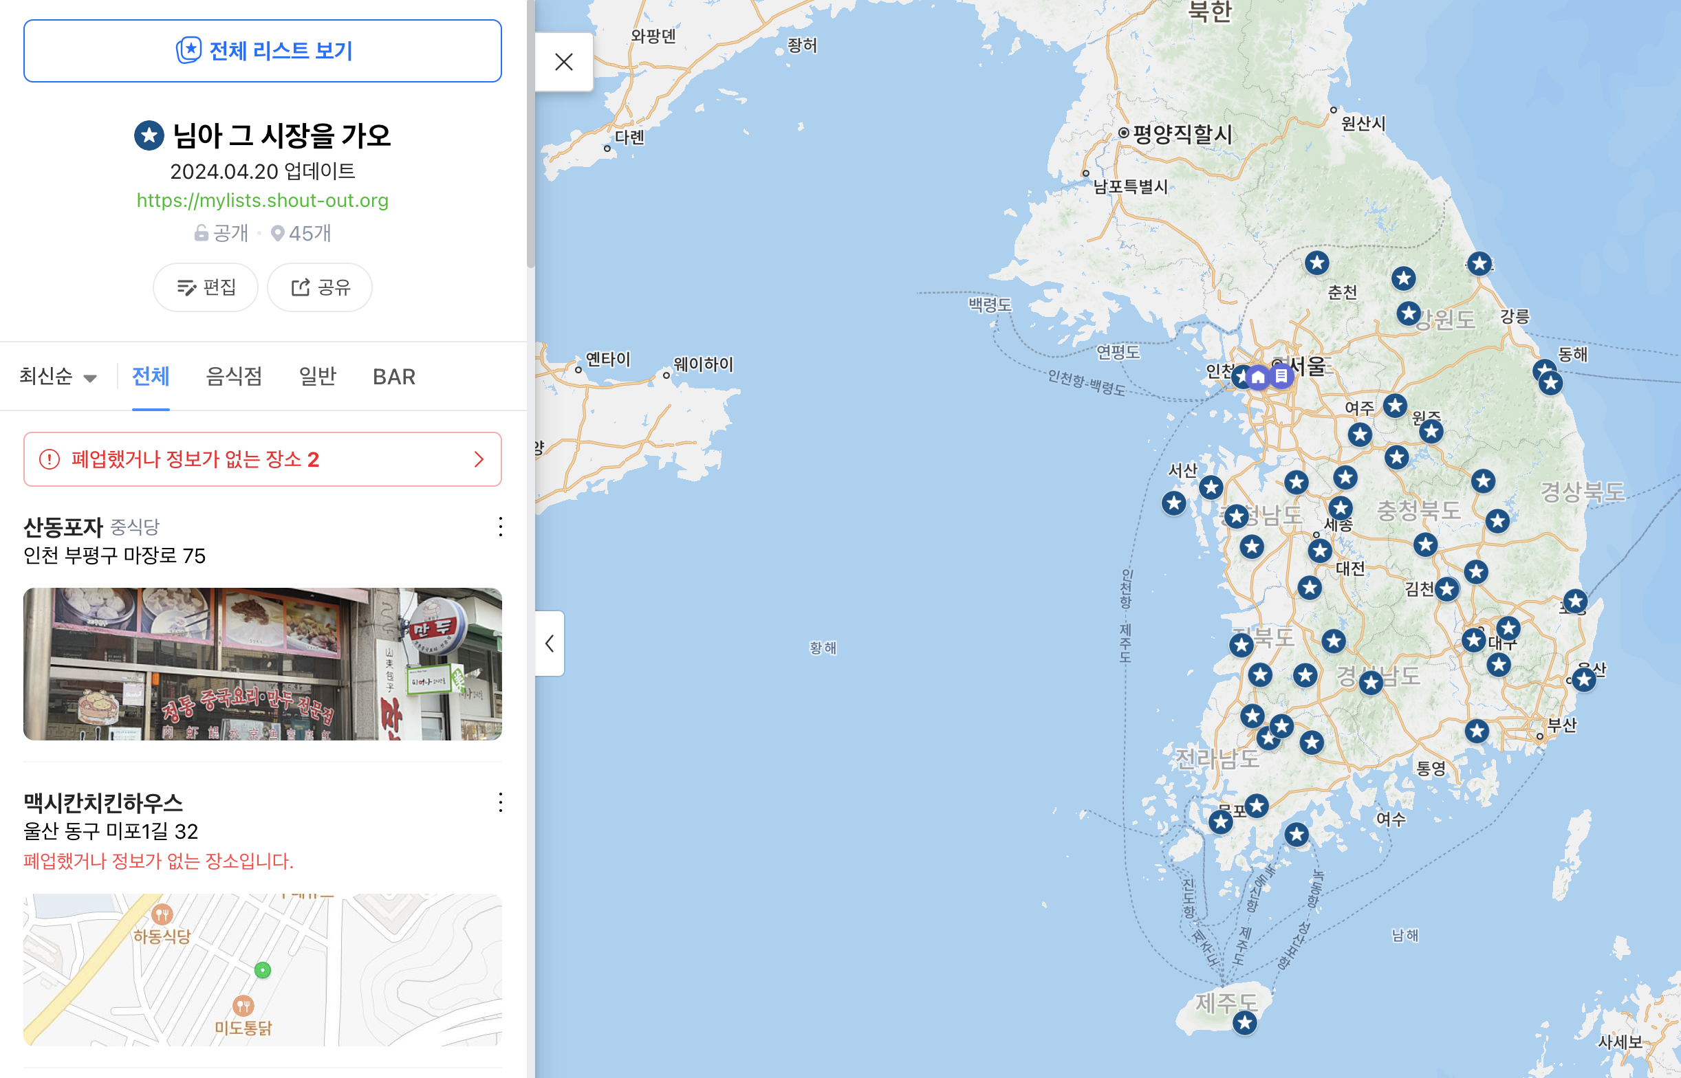Click the list title star icon
The width and height of the screenshot is (1681, 1078).
pyautogui.click(x=149, y=135)
